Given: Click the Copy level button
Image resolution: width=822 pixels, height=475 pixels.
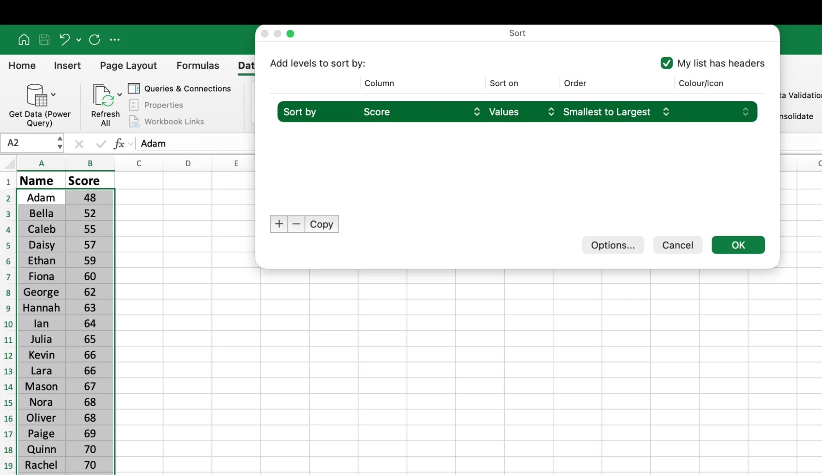Looking at the screenshot, I should coord(322,224).
